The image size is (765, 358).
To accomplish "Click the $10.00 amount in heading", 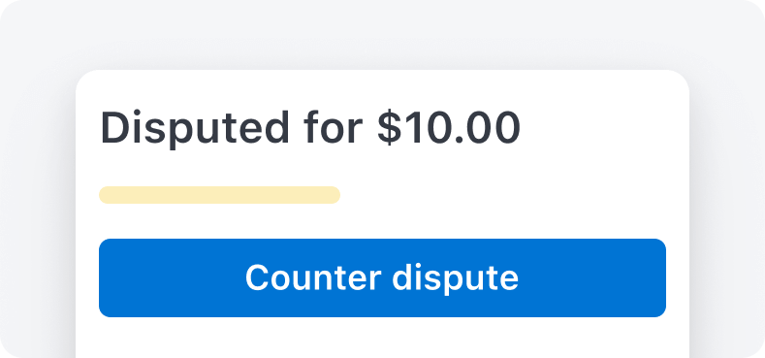I will [449, 127].
